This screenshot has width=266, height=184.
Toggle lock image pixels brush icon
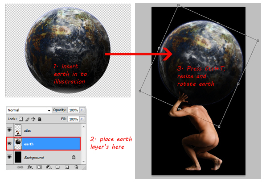coord(27,119)
